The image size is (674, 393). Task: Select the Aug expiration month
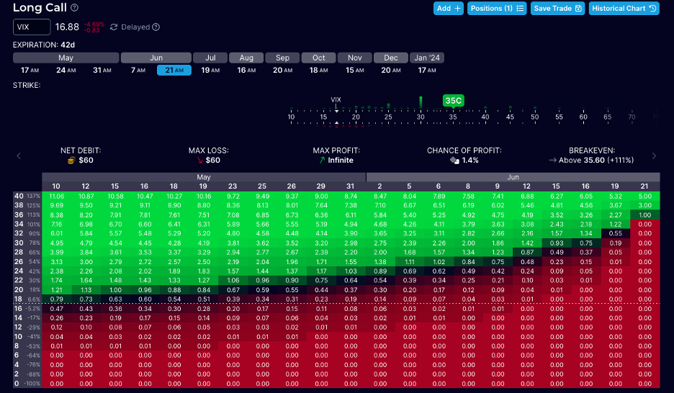246,58
